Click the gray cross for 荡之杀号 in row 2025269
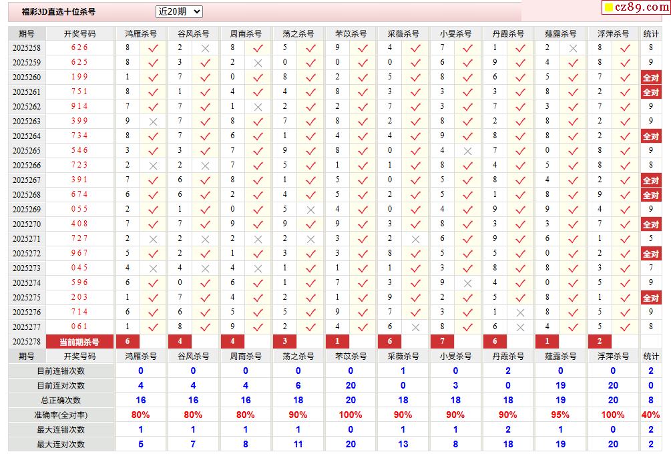 pyautogui.click(x=310, y=210)
